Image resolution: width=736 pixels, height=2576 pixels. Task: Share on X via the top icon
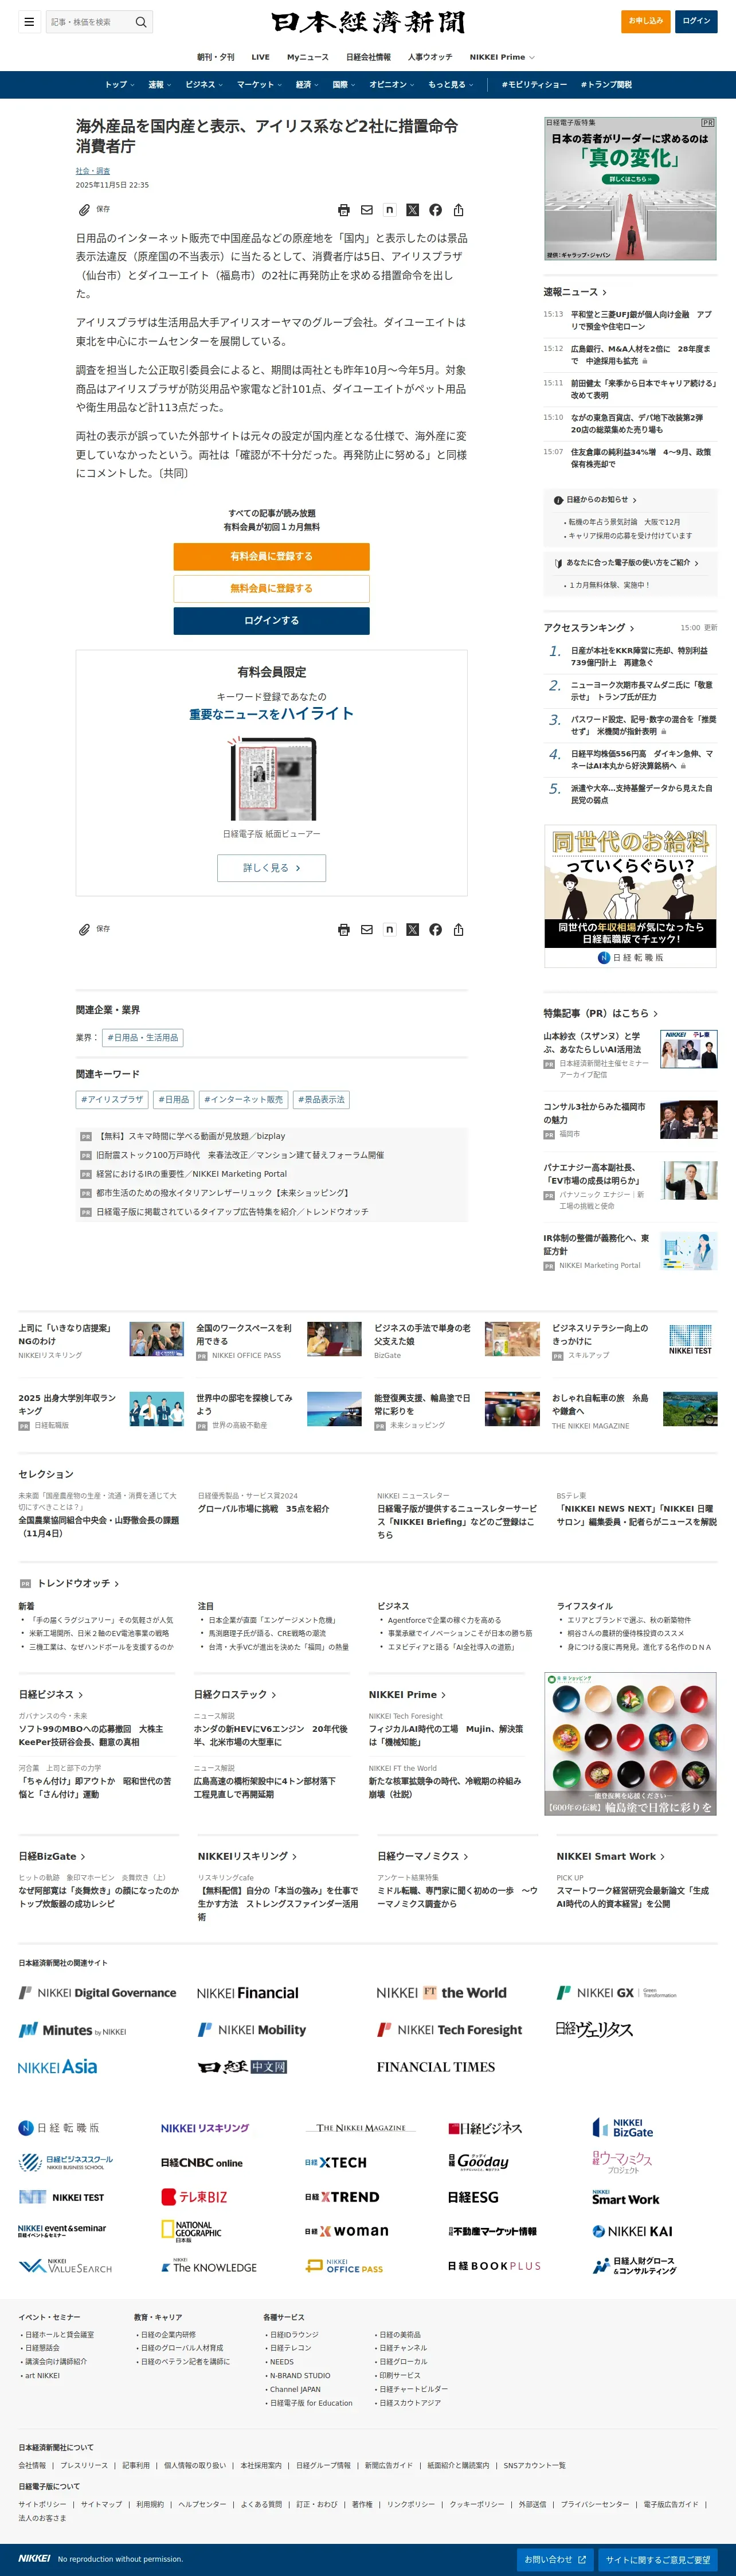[413, 210]
